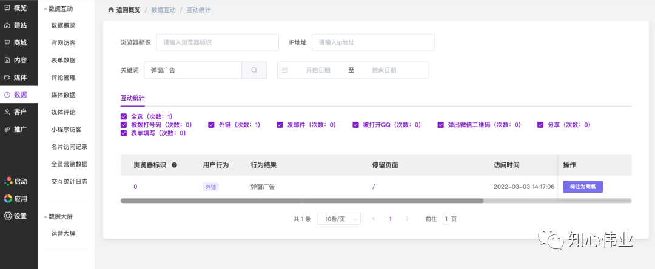The height and width of the screenshot is (269, 655).
Task: Click the keyword search magnifier button
Action: [254, 70]
